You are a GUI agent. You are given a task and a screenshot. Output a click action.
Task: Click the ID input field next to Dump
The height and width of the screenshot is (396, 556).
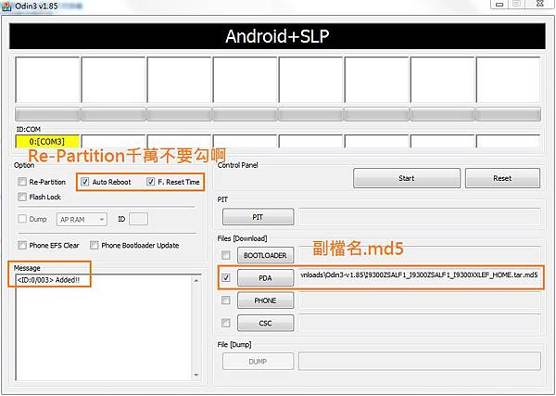pyautogui.click(x=138, y=219)
